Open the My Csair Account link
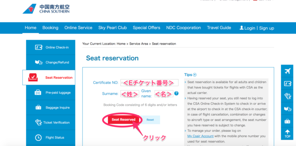This screenshot has height=146, width=296. (x=201, y=136)
